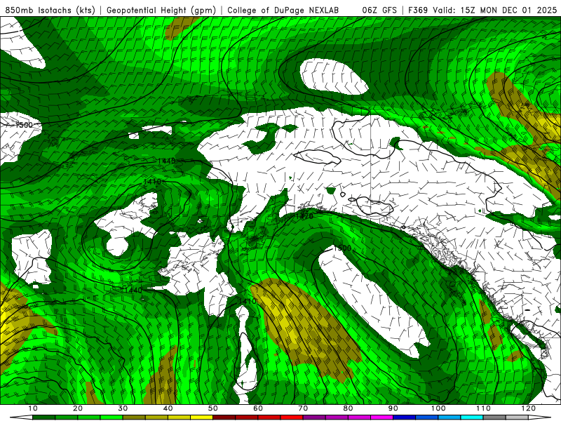
Task: Click the scale label '80' on the color bar
Action: click(x=348, y=408)
